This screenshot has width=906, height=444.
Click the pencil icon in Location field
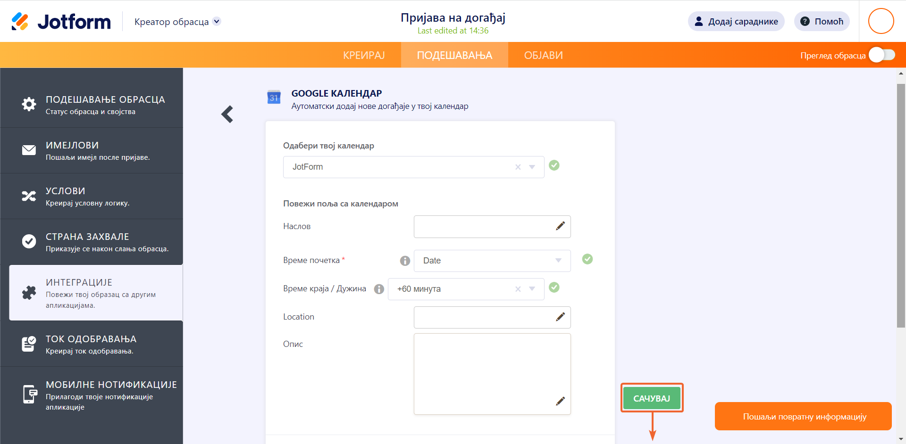(560, 317)
